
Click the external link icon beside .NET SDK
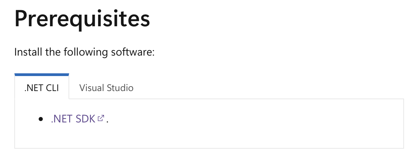point(101,118)
